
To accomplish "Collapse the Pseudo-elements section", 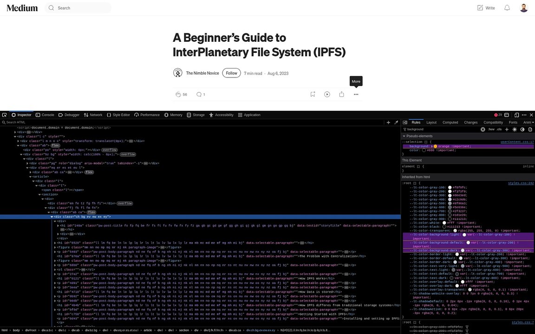I will coord(405,136).
